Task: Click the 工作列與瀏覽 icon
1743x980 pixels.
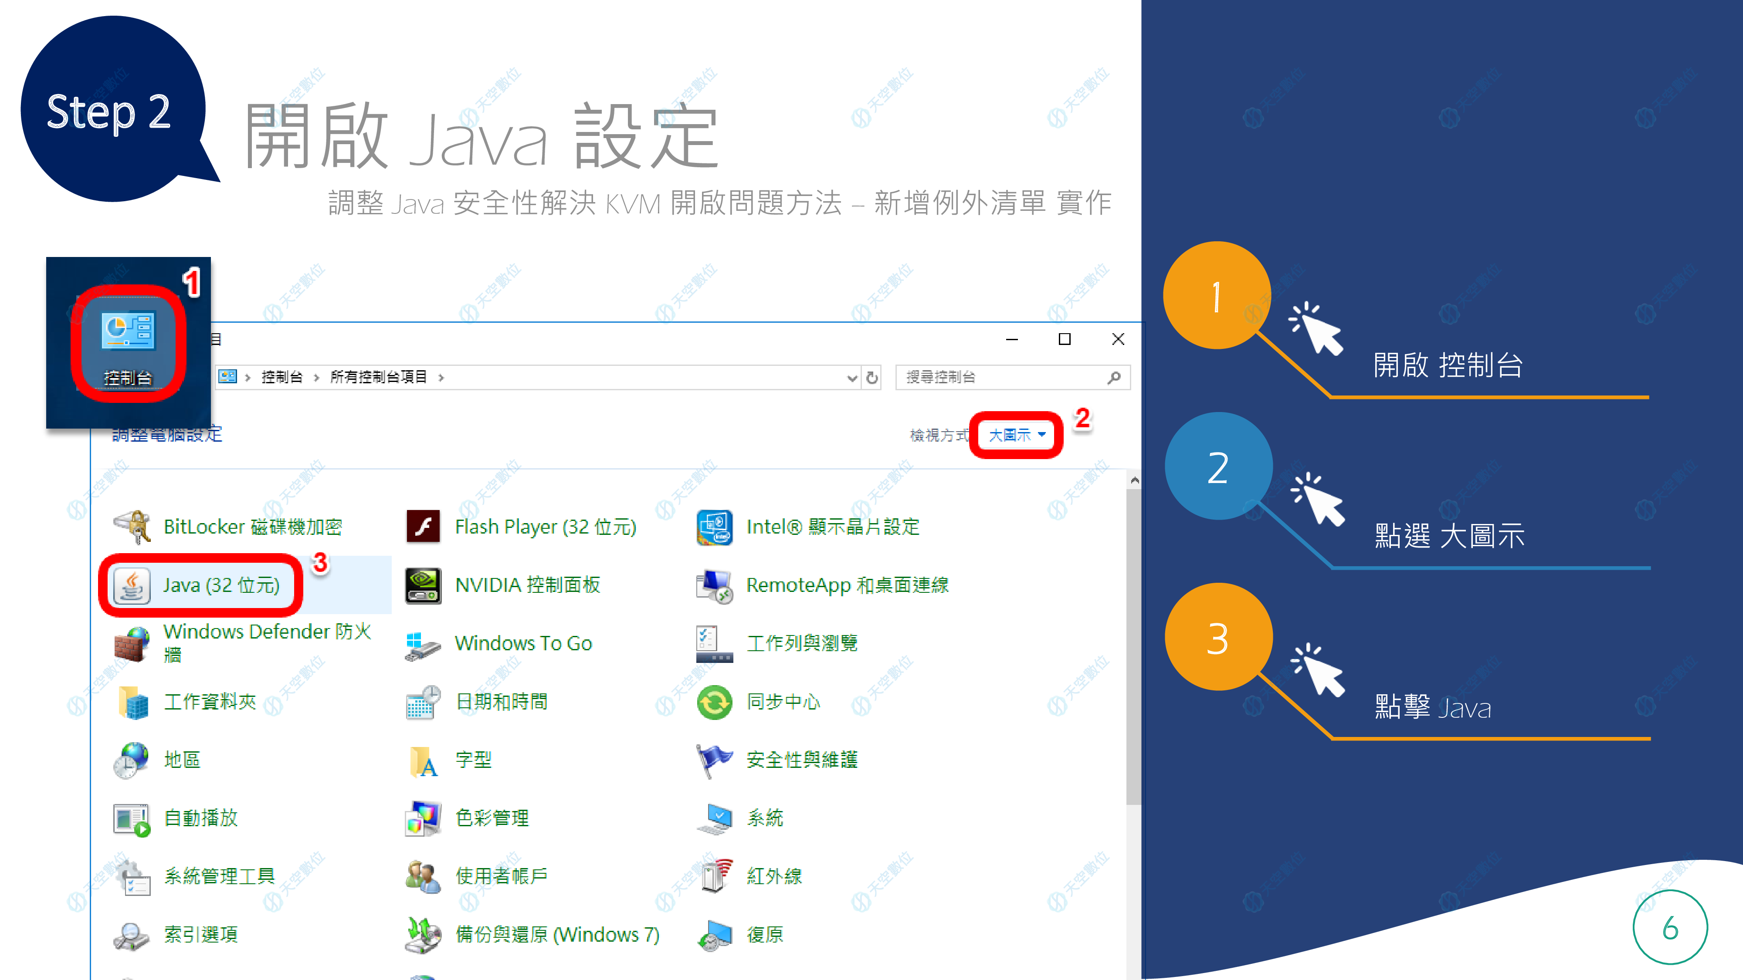Action: 715,643
